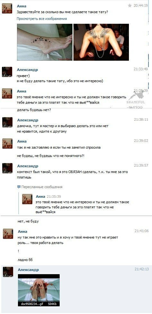The image size is (152, 314).
Task: Click the star icon beside 20:44:19
Action: (x=130, y=5)
